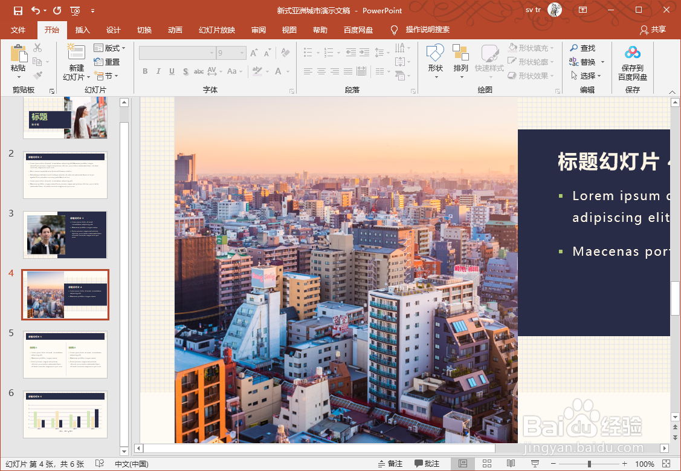Open the 百度网盘 tab

[x=358, y=30]
